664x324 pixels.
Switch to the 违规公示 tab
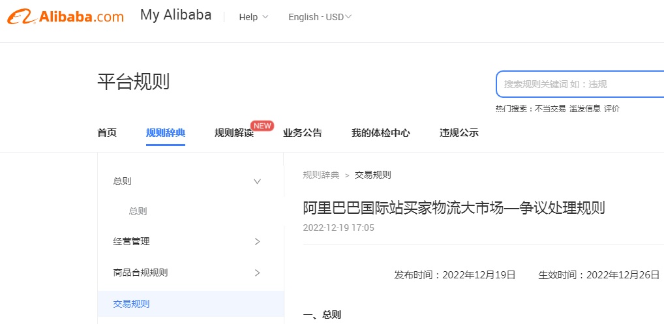[459, 133]
